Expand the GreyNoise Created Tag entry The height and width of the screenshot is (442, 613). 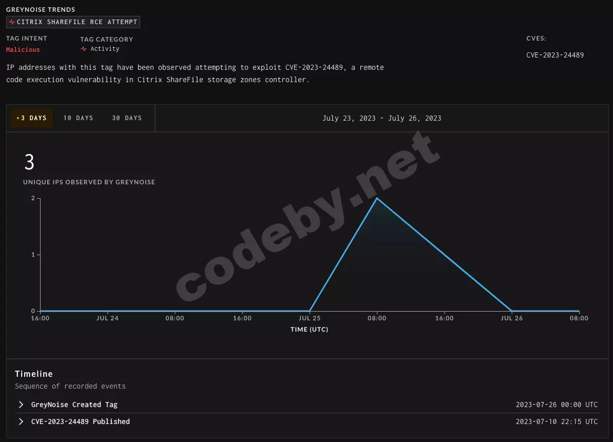21,405
